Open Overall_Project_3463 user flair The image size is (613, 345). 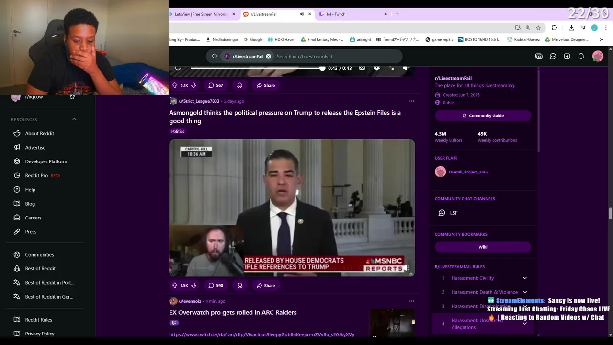click(468, 172)
